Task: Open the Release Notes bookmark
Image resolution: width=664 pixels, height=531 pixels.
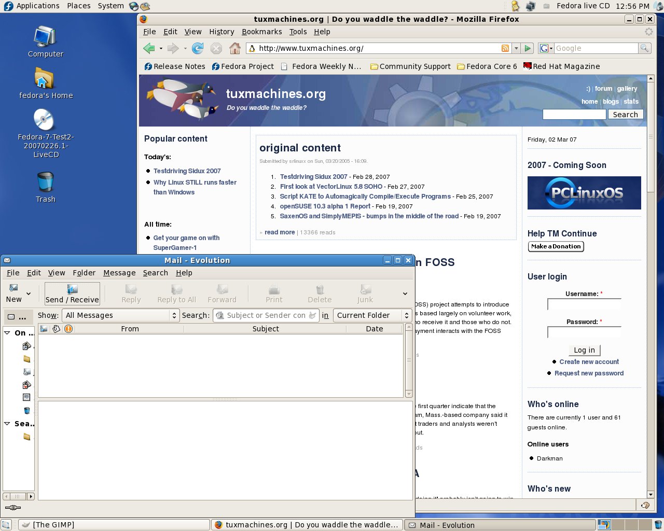Action: pyautogui.click(x=175, y=66)
